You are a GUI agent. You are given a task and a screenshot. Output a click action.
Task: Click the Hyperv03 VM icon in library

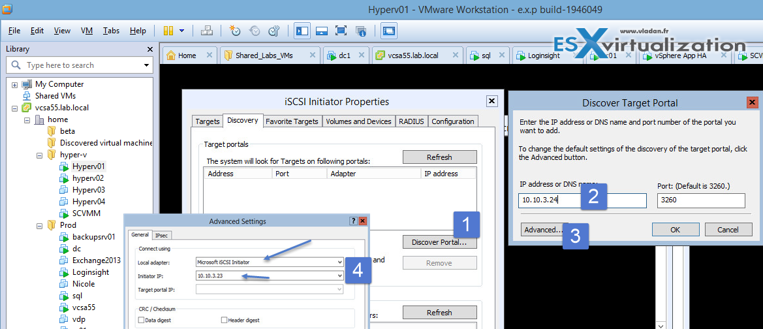(x=65, y=190)
